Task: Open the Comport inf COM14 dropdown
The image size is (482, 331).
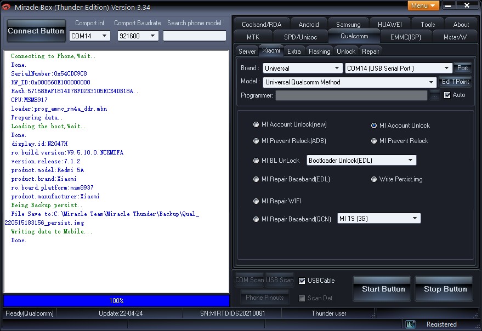Action: 90,36
